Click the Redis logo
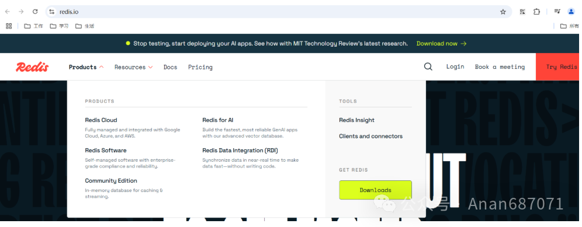582x227 pixels. [32, 67]
